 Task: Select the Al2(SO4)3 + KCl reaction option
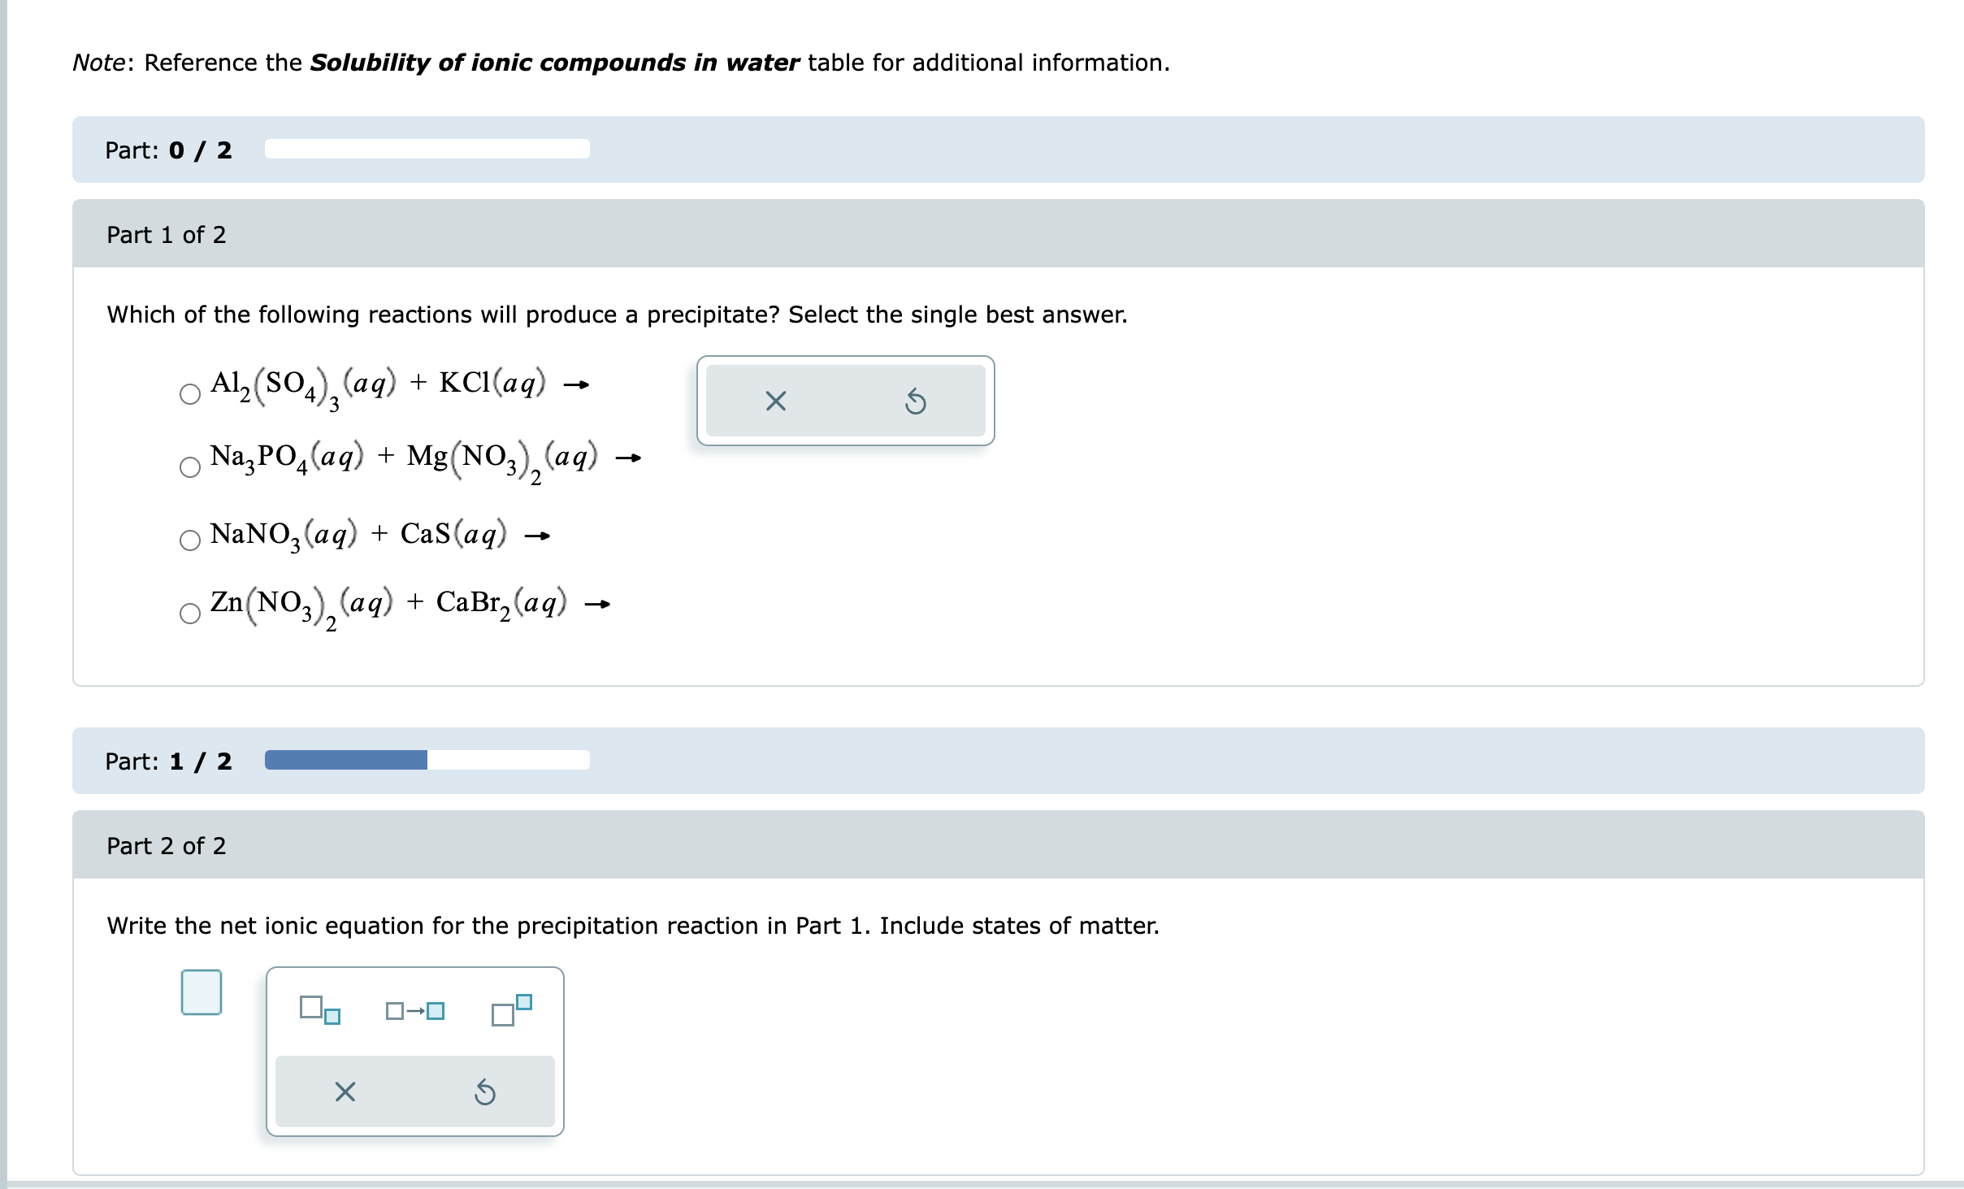tap(190, 393)
